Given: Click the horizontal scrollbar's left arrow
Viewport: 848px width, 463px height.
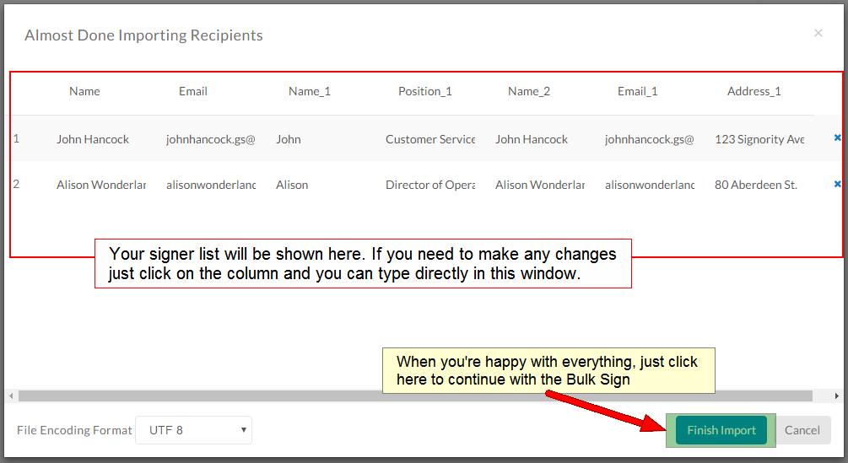Looking at the screenshot, I should pos(11,396).
